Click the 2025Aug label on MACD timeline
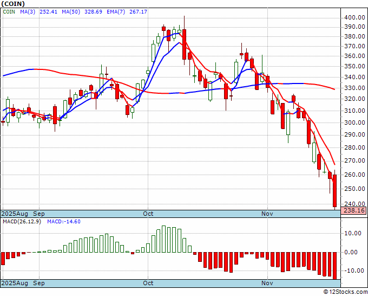Viewport: 368px width, 296px height. [x=15, y=283]
